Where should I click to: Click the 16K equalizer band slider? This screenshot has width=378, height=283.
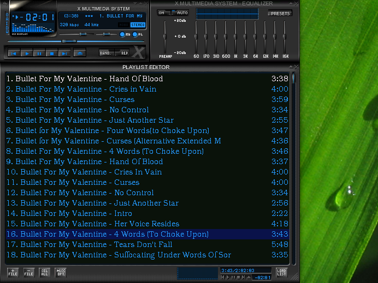pos(285,37)
